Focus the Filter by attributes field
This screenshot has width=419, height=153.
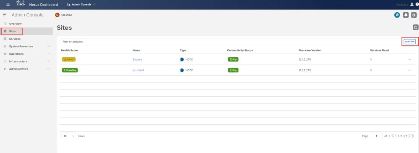click(x=230, y=41)
